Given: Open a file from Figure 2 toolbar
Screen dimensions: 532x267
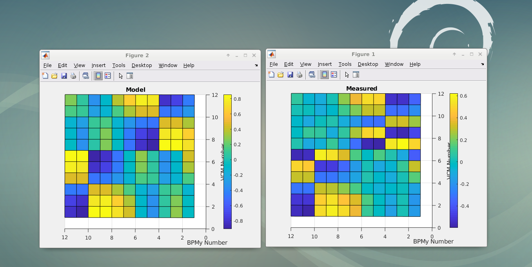Looking at the screenshot, I should (54, 76).
